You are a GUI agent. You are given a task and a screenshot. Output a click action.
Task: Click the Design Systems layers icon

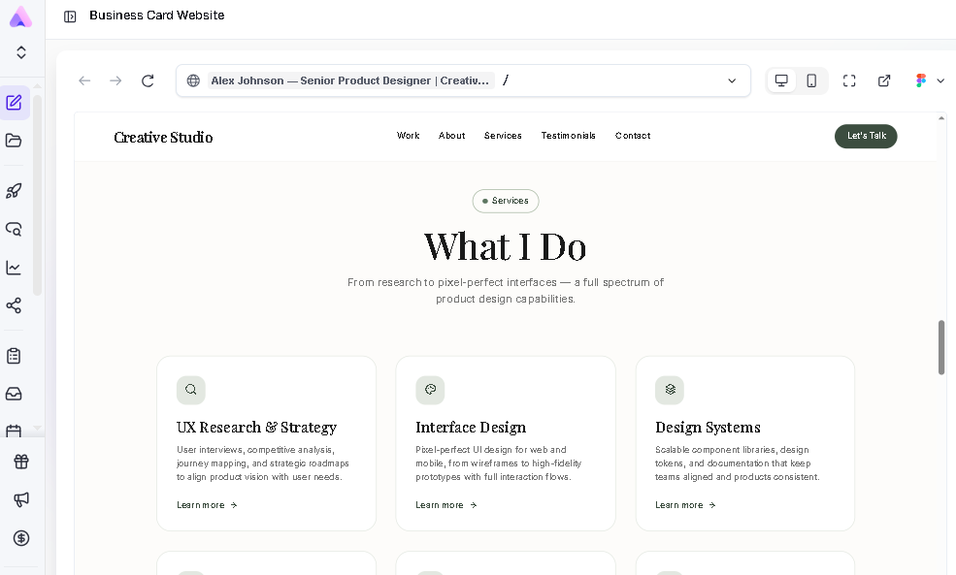click(670, 390)
